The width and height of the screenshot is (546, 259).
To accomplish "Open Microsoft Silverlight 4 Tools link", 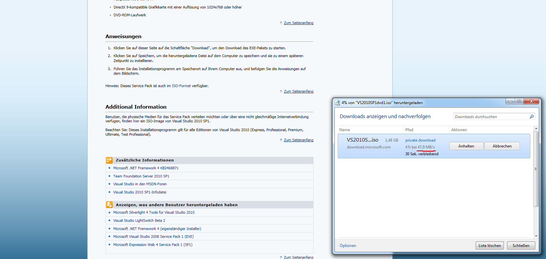I will coord(154,212).
